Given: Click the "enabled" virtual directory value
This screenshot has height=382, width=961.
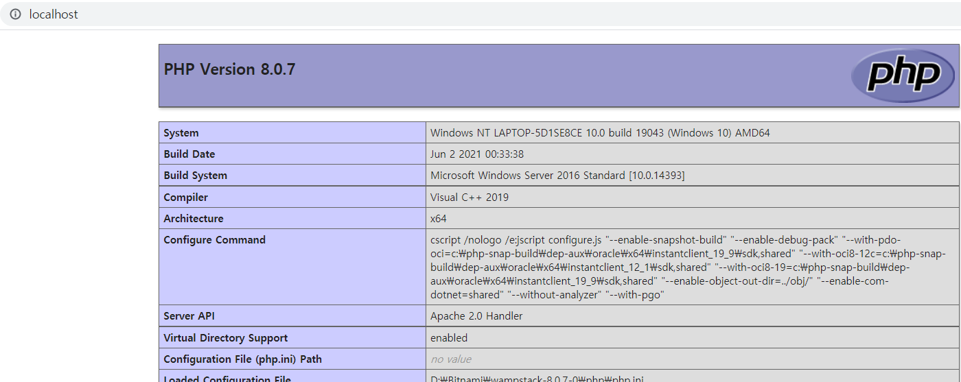Looking at the screenshot, I should coord(449,338).
